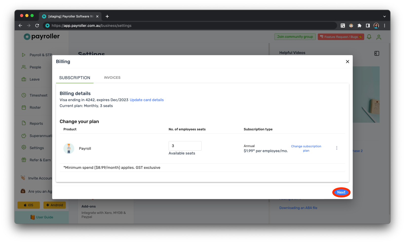The height and width of the screenshot is (243, 405).
Task: Switch to the INVOICES tab
Action: tap(112, 78)
